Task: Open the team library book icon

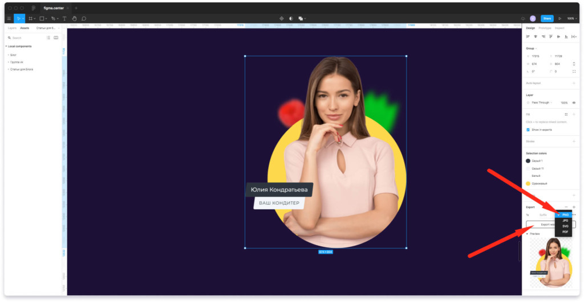Action: coord(56,38)
